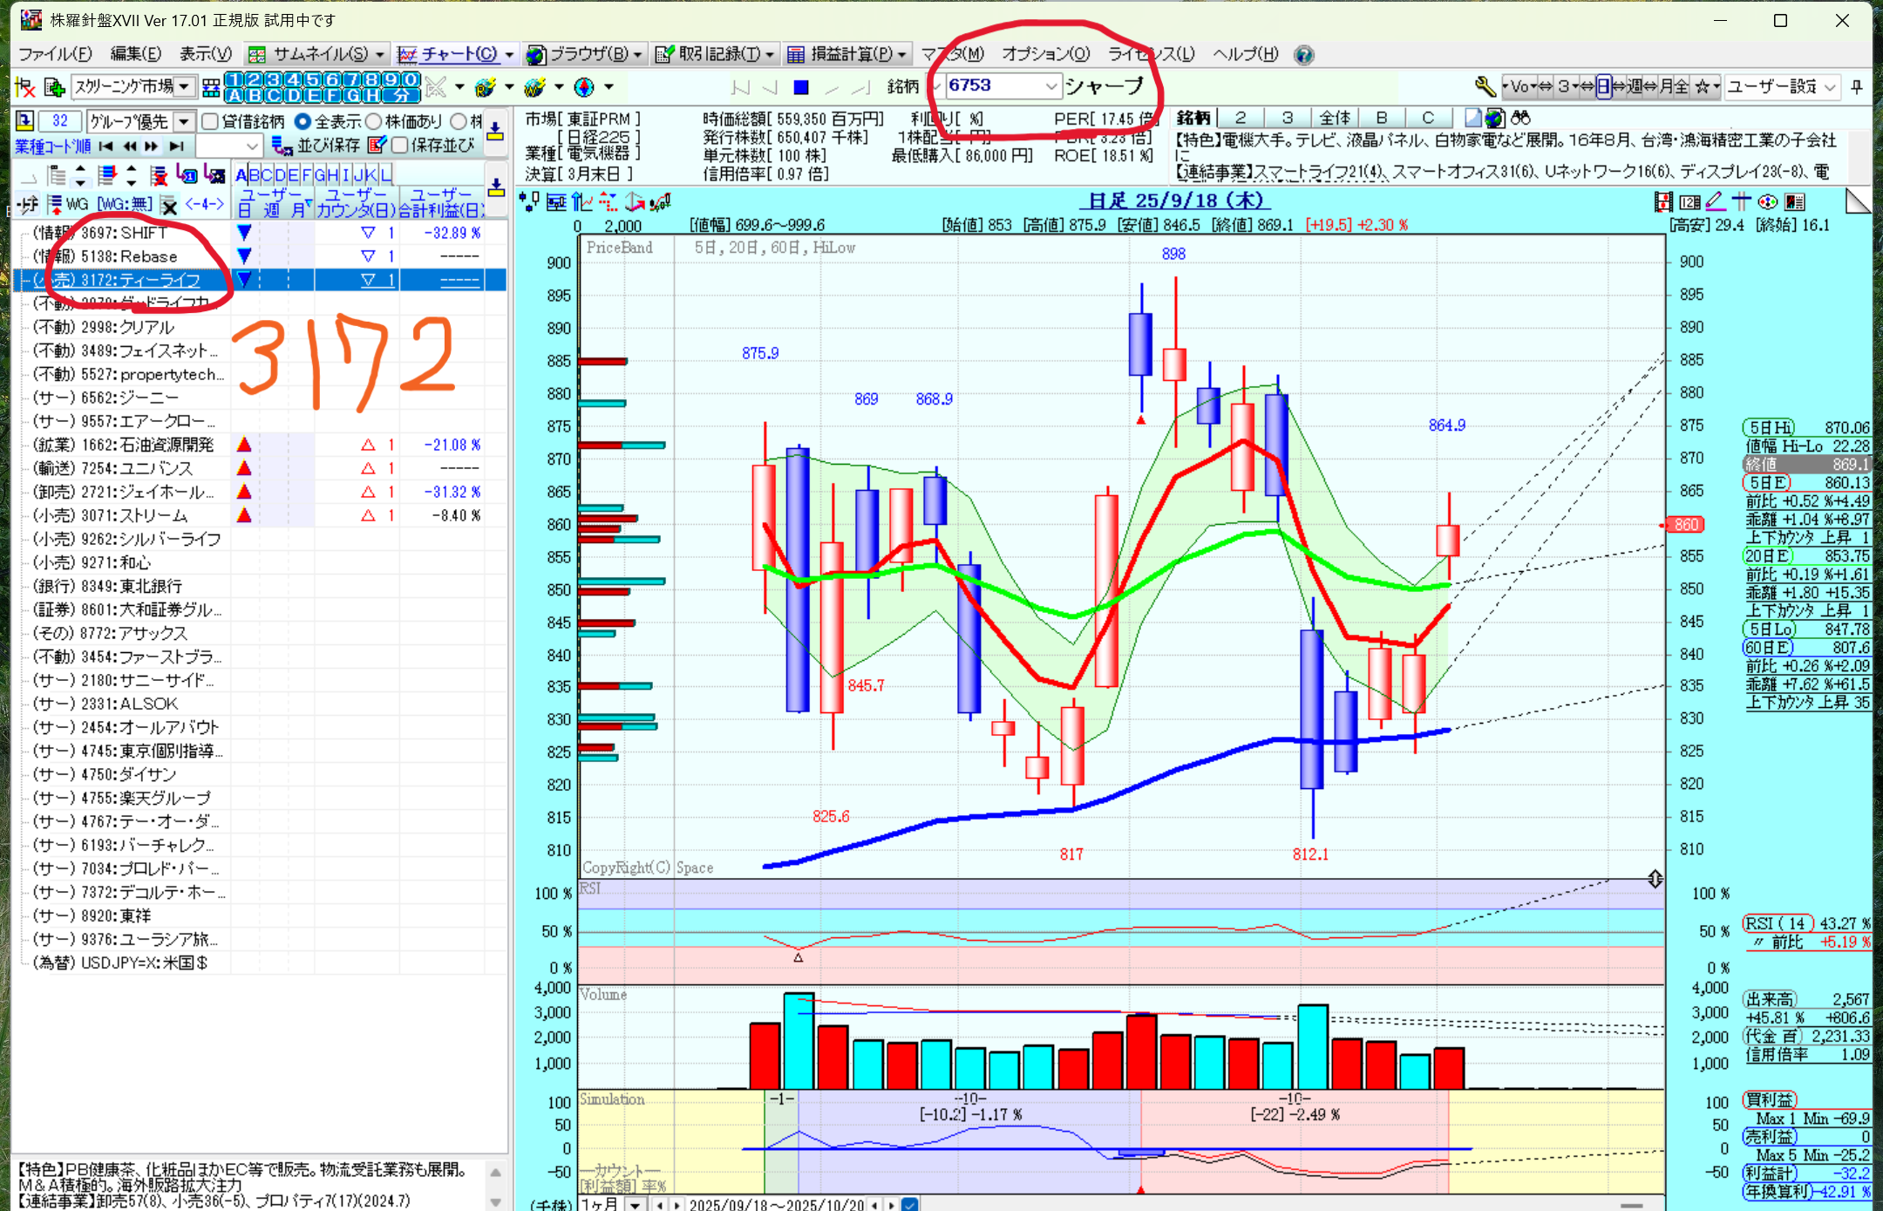Click the blue stop square button
This screenshot has height=1211, width=1883.
tap(801, 86)
